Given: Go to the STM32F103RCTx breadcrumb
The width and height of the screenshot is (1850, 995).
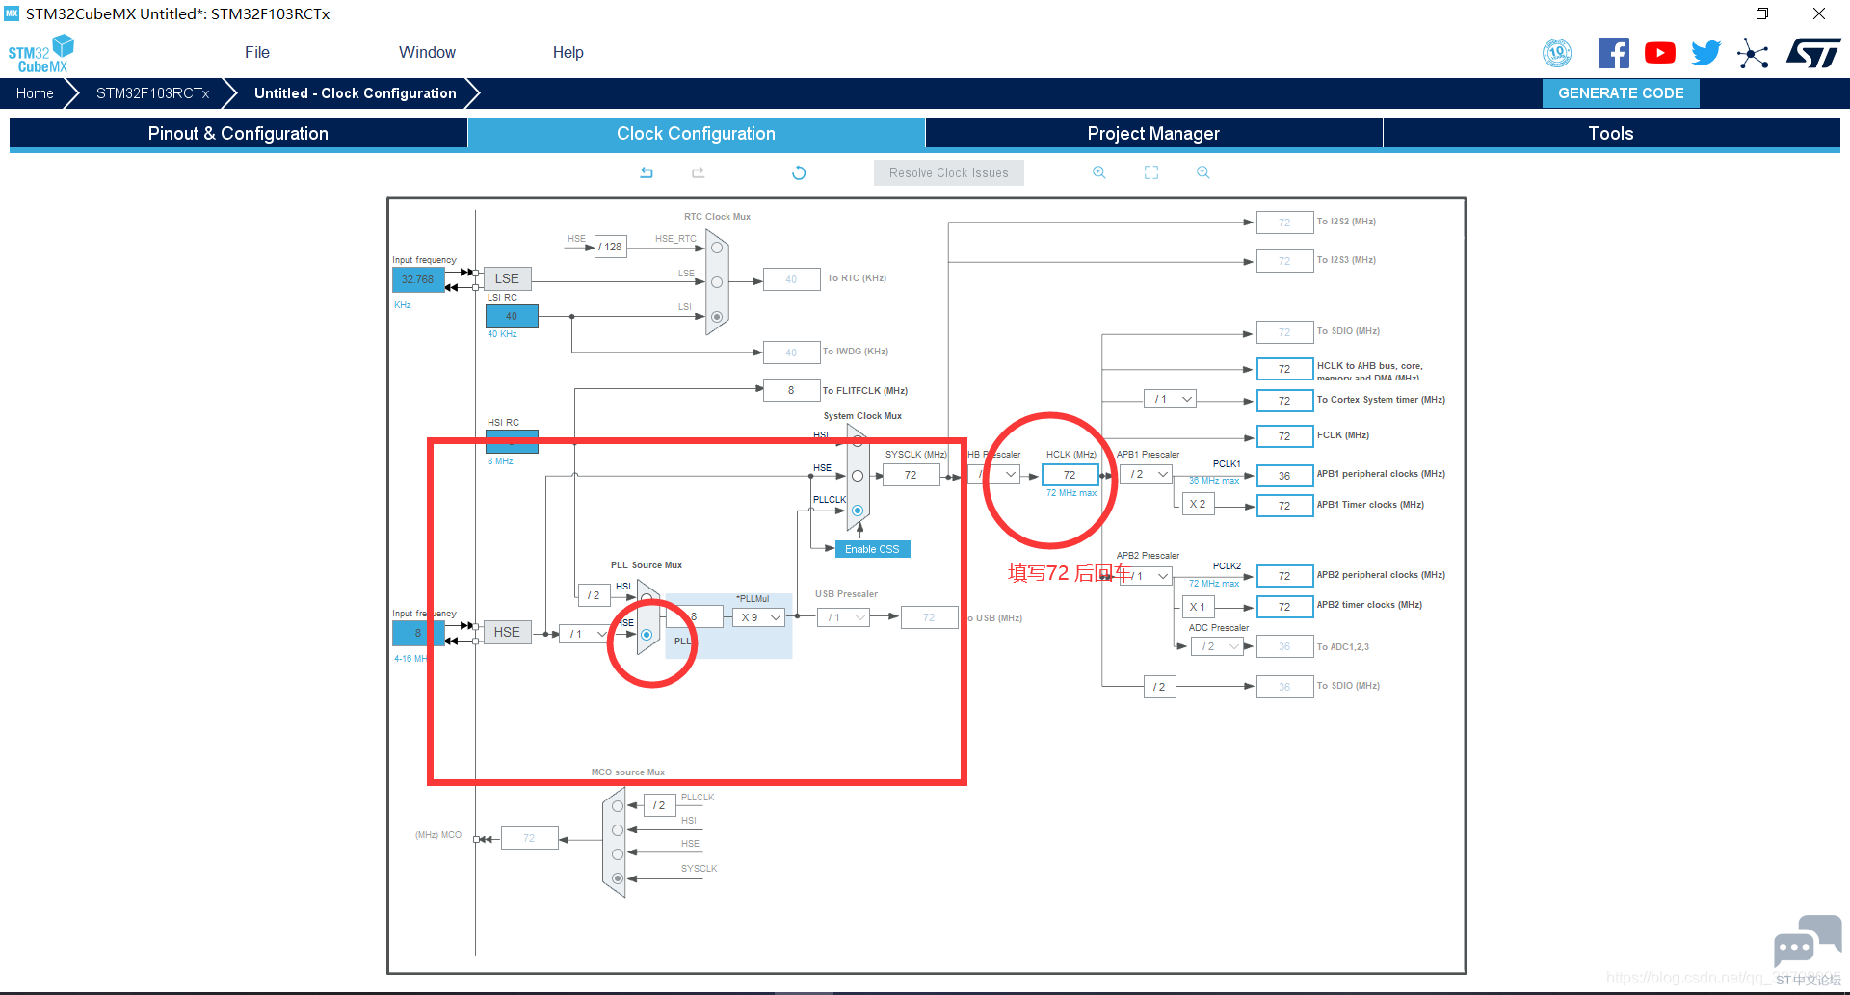Looking at the screenshot, I should (x=153, y=93).
